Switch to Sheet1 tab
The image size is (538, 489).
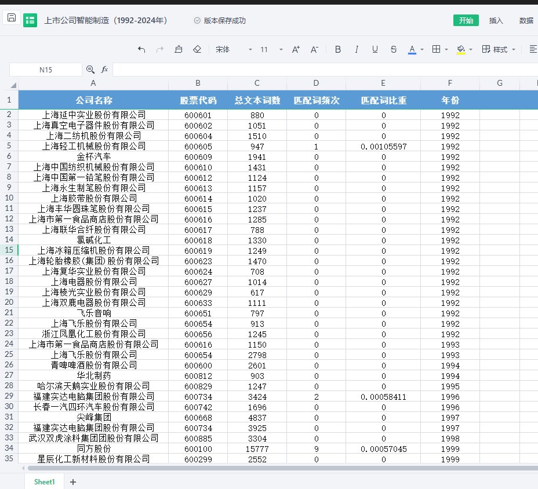(44, 482)
